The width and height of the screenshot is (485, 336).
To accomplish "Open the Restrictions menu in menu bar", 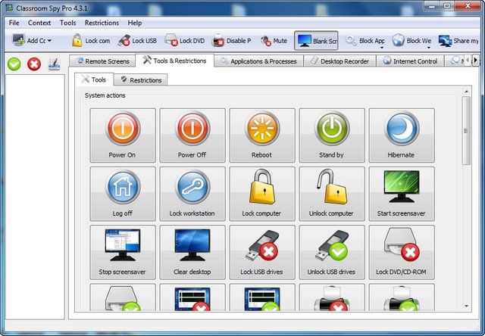I will [102, 23].
